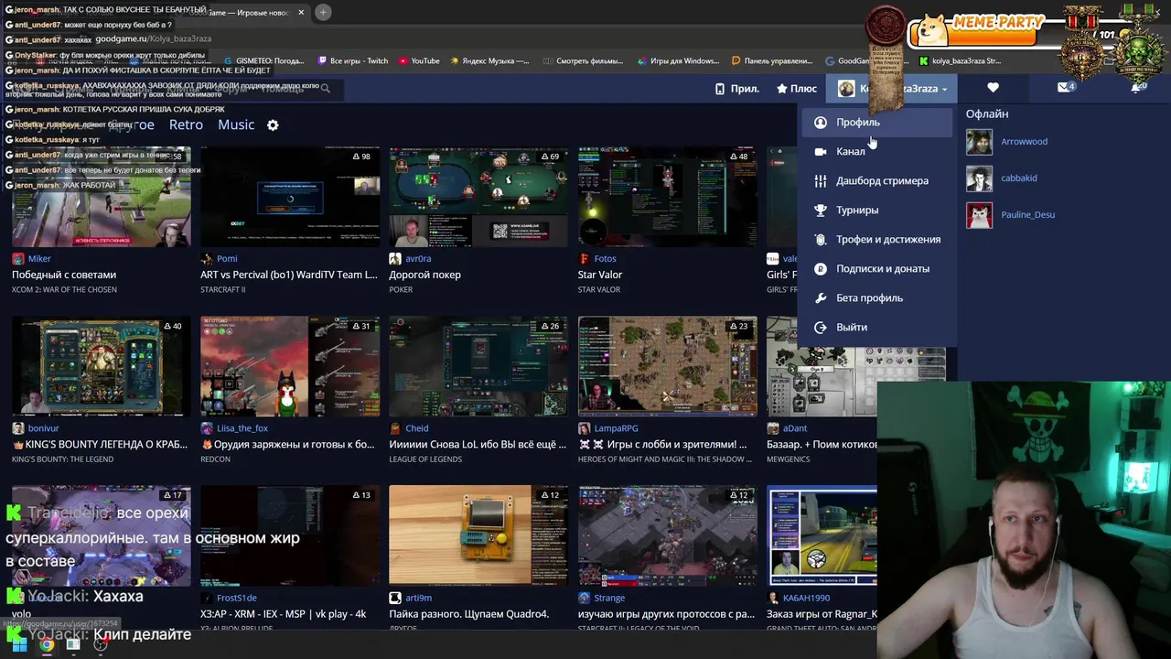
Task: Open the Игры для Windows bookmark
Action: 678,61
